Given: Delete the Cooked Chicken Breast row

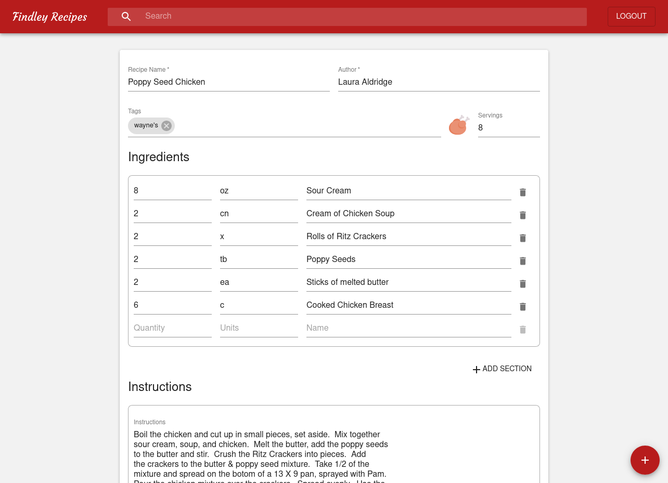Looking at the screenshot, I should click(523, 307).
